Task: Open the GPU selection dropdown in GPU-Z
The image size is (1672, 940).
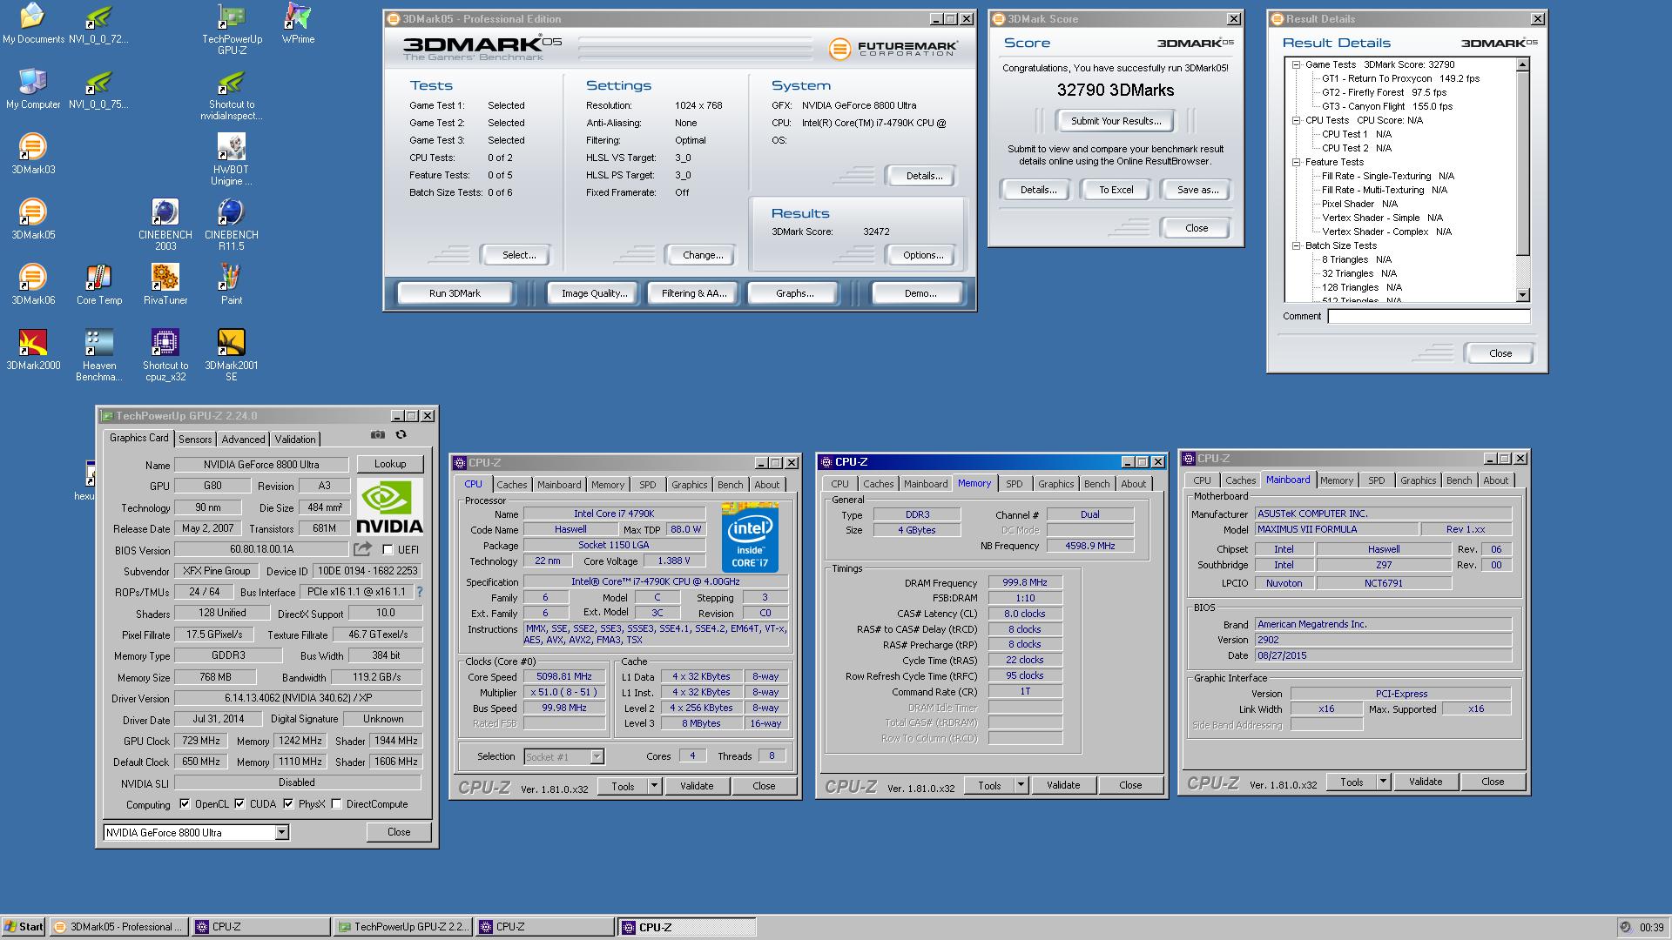Action: click(281, 833)
